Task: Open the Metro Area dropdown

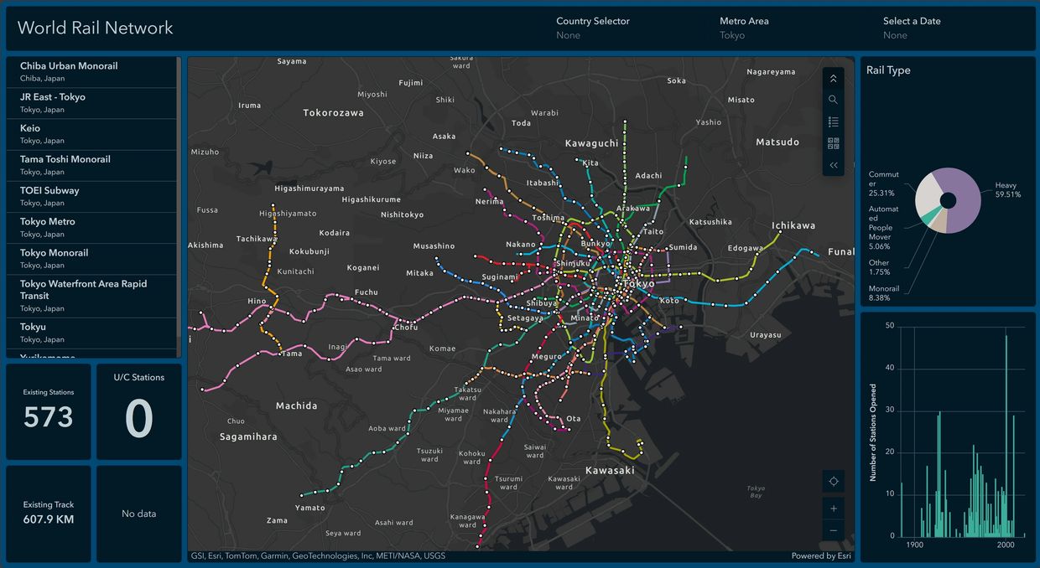Action: [743, 28]
